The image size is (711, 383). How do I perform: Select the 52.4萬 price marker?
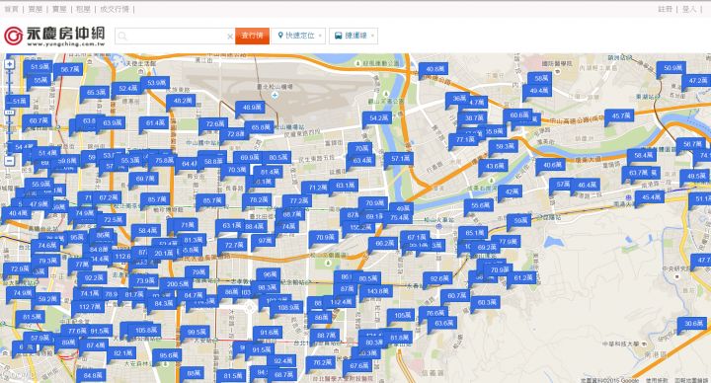[x=127, y=89]
